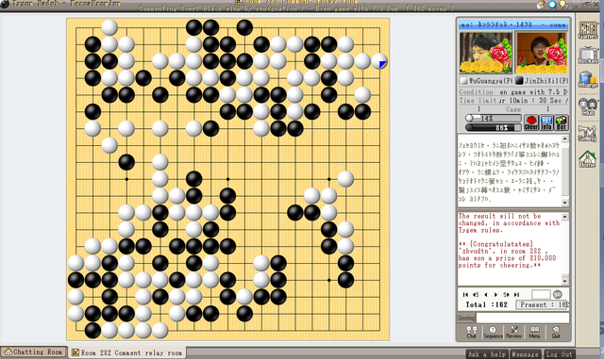Click black player JinZhiXi photo
The image size is (604, 359).
541,53
